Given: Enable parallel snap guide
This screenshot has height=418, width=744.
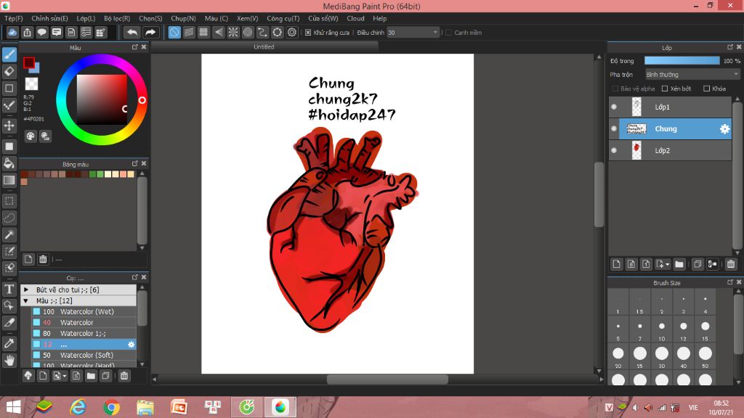Looking at the screenshot, I should 189,32.
